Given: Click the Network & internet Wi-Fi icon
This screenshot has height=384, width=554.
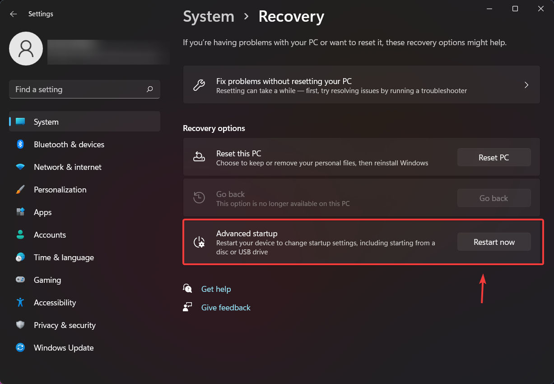Looking at the screenshot, I should coord(20,167).
